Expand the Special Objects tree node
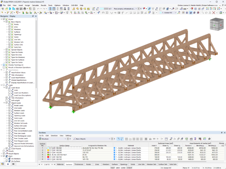The width and height of the screenshot is (226, 169). tap(4, 49)
